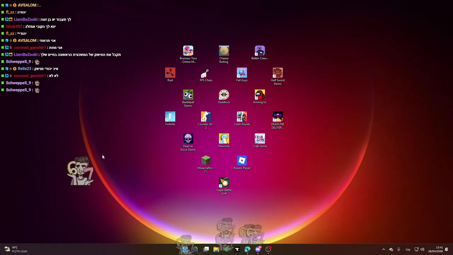Click the microphone tray icon
The height and width of the screenshot is (255, 453).
point(399,249)
